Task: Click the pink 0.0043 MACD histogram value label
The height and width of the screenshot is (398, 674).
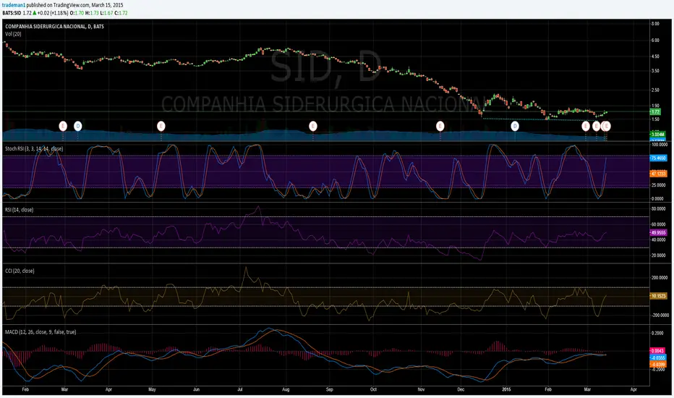Action: coord(658,351)
